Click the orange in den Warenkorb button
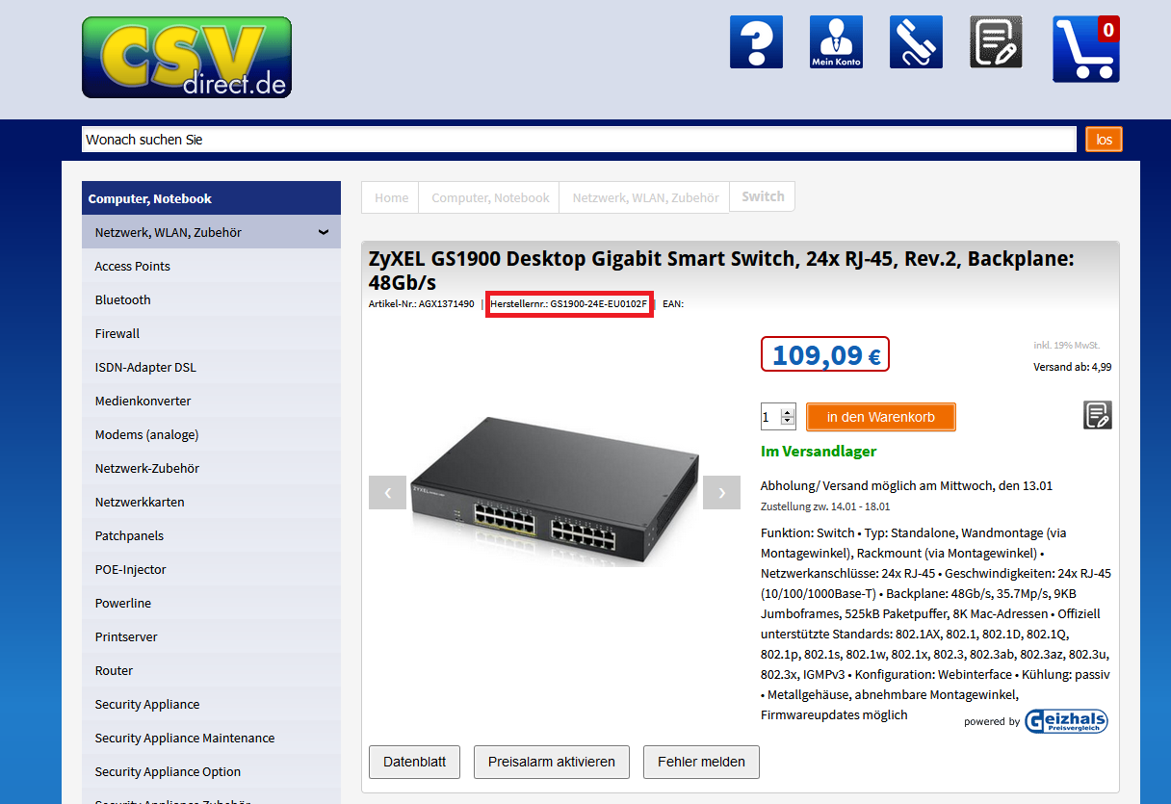 pyautogui.click(x=881, y=417)
